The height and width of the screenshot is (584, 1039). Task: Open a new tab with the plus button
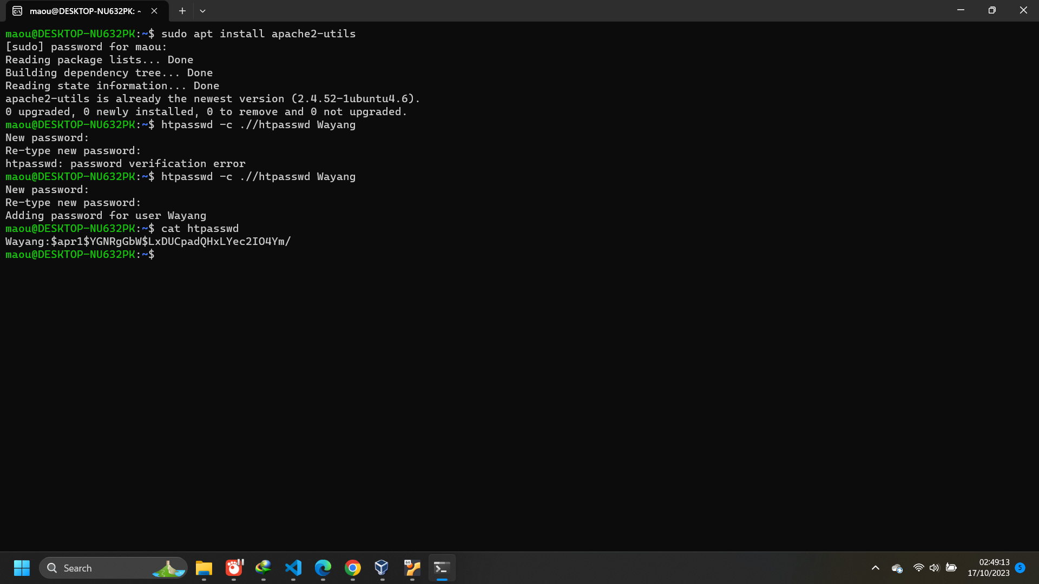(182, 10)
